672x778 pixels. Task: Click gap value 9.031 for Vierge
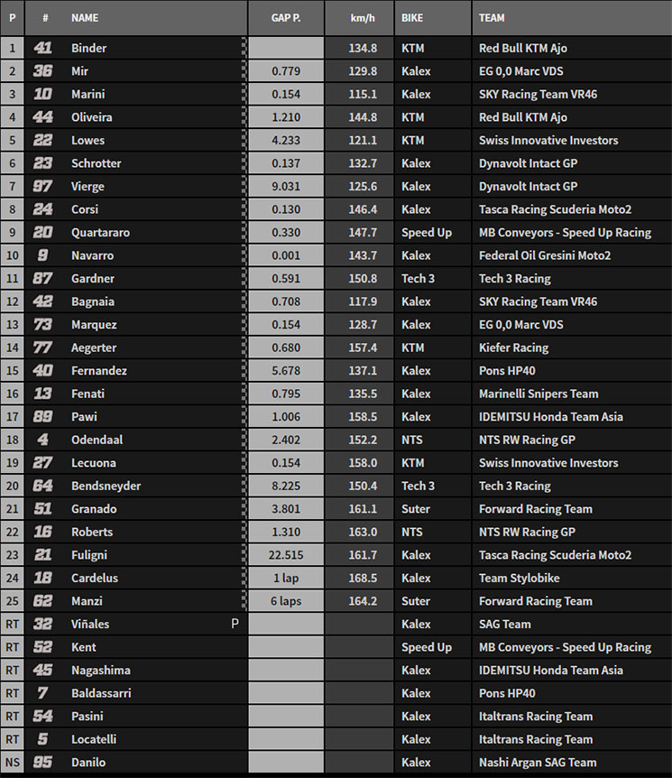point(286,187)
